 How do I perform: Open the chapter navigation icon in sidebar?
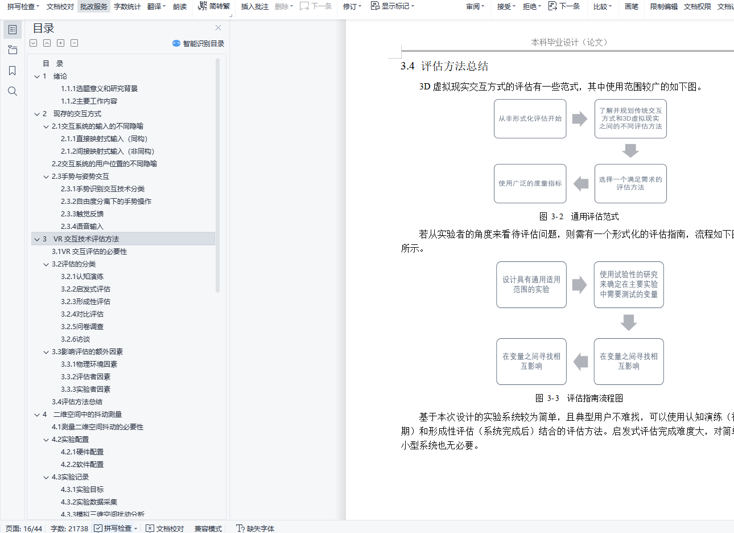[x=13, y=50]
